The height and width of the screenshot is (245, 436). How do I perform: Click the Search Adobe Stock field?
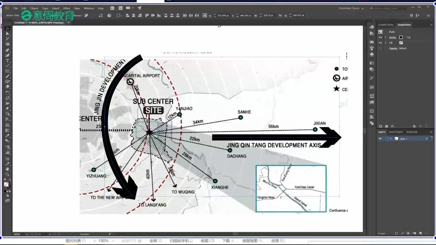pyautogui.click(x=388, y=8)
